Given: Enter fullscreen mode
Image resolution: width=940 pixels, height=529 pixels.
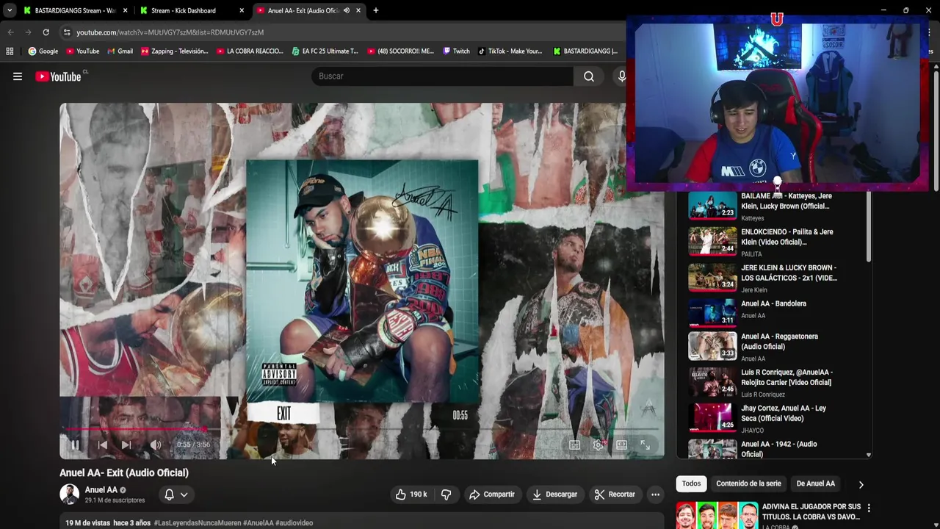Looking at the screenshot, I should click(x=645, y=445).
